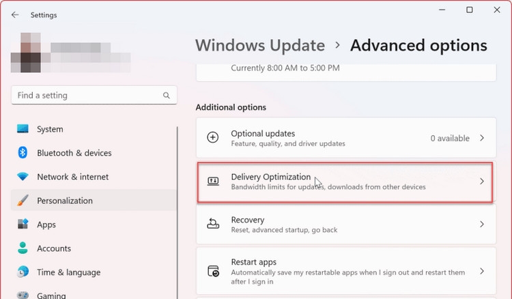
Task: Click the Optional updates plus icon
Action: pos(213,137)
